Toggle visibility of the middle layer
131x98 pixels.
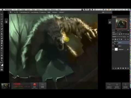tap(113, 46)
